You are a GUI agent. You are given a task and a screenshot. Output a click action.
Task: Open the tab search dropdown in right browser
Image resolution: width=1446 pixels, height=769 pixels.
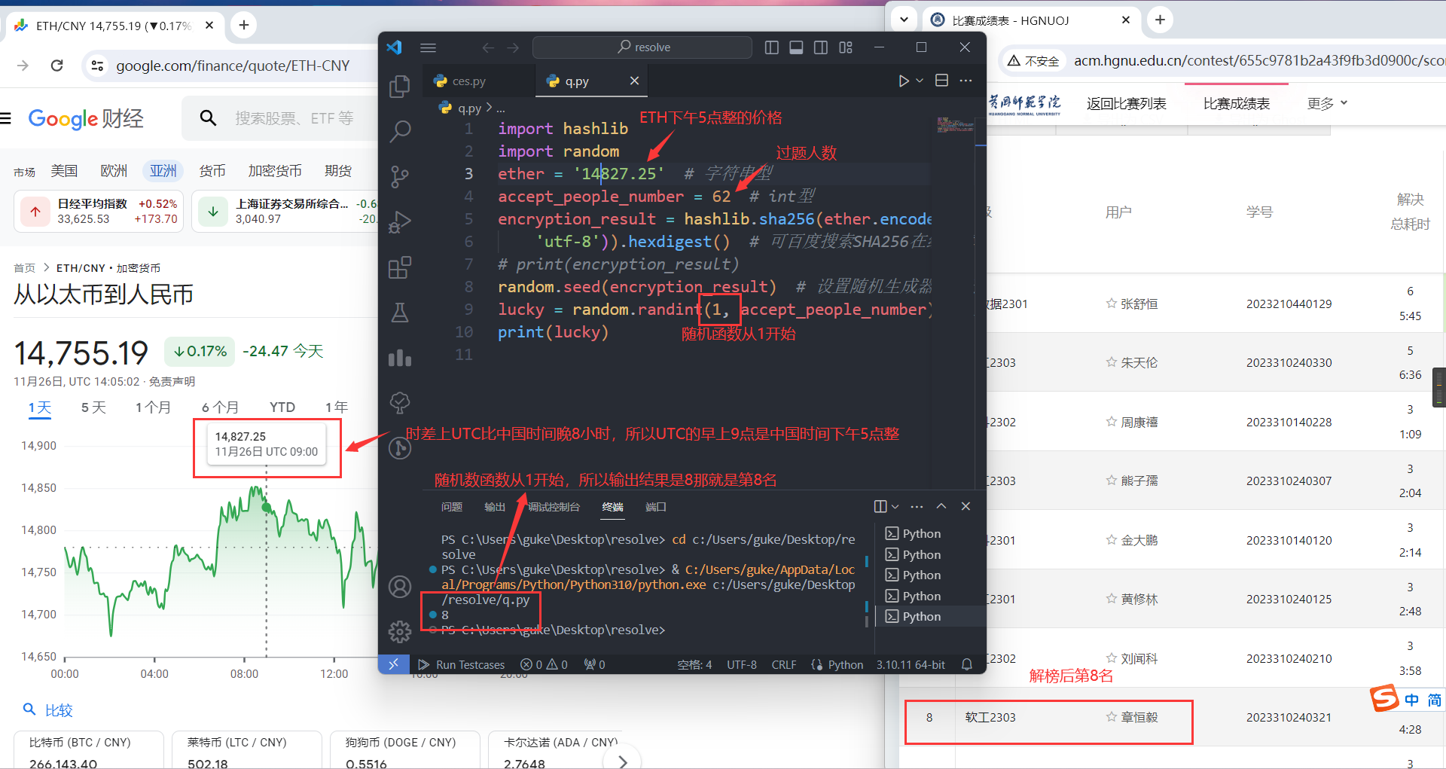click(x=904, y=20)
